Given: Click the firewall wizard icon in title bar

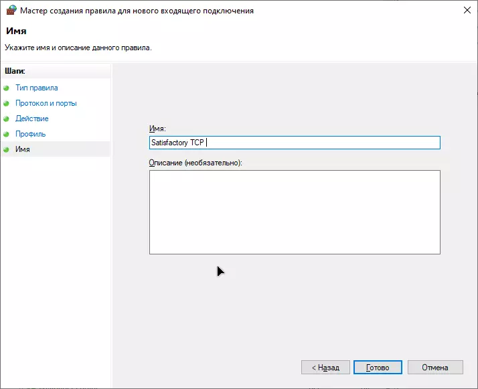Looking at the screenshot, I should [10, 11].
